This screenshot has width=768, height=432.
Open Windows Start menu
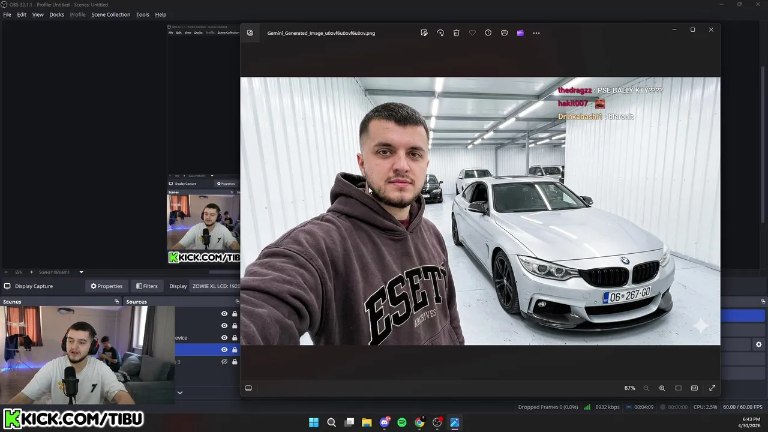(314, 422)
